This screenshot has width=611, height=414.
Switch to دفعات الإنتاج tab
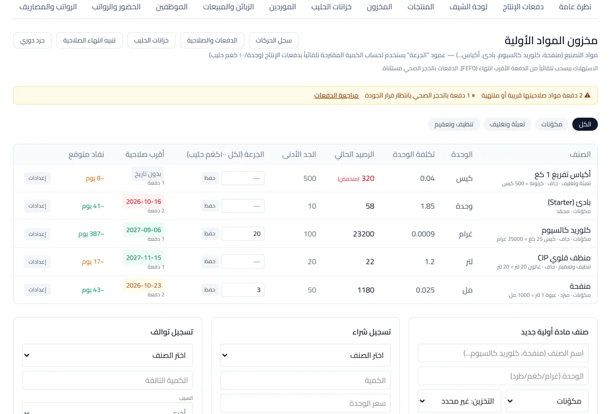point(523,7)
